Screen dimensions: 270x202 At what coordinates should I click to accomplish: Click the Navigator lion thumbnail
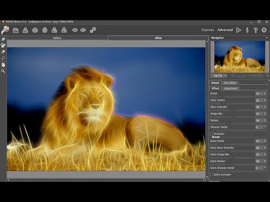240,57
